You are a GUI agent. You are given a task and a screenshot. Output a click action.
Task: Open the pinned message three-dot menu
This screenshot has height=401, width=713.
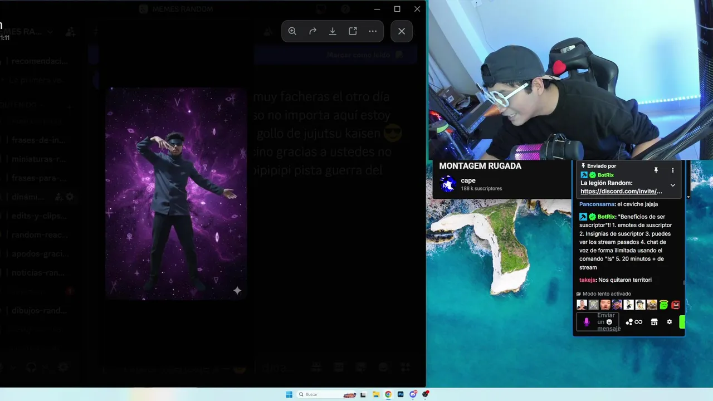coord(672,170)
